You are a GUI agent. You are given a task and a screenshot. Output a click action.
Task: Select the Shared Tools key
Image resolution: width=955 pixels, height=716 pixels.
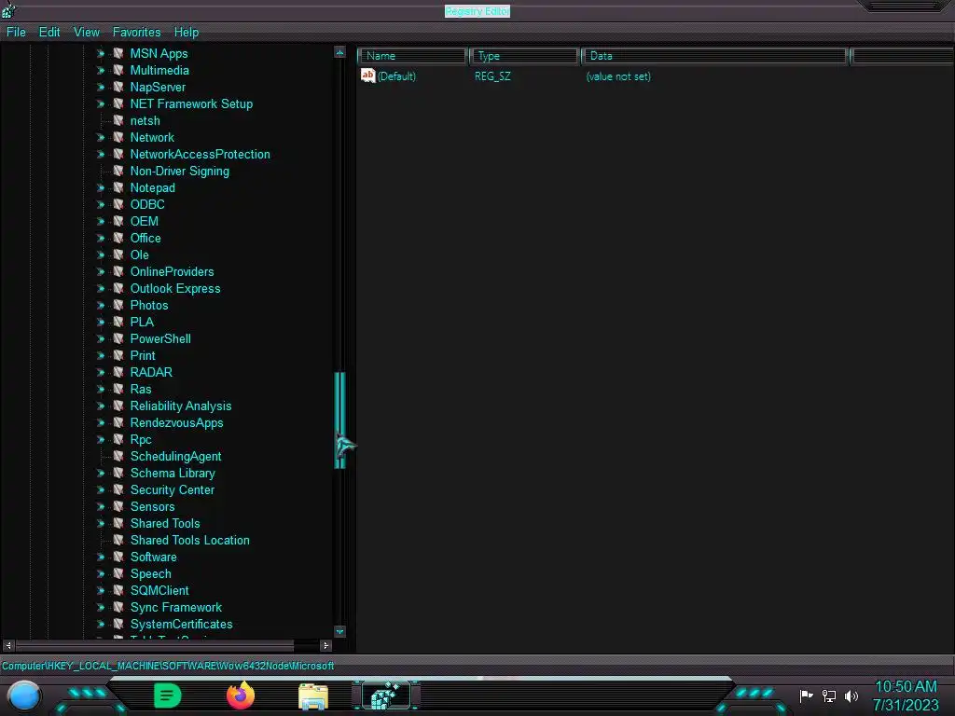(x=165, y=524)
